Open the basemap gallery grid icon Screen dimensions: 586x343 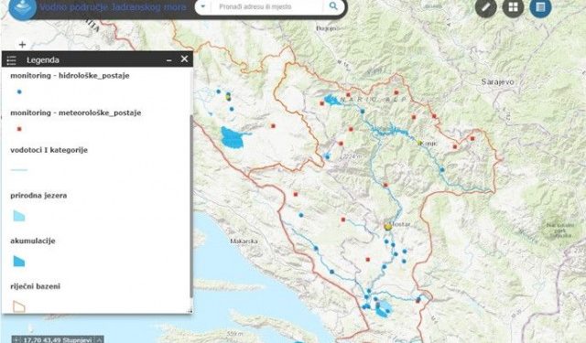513,7
